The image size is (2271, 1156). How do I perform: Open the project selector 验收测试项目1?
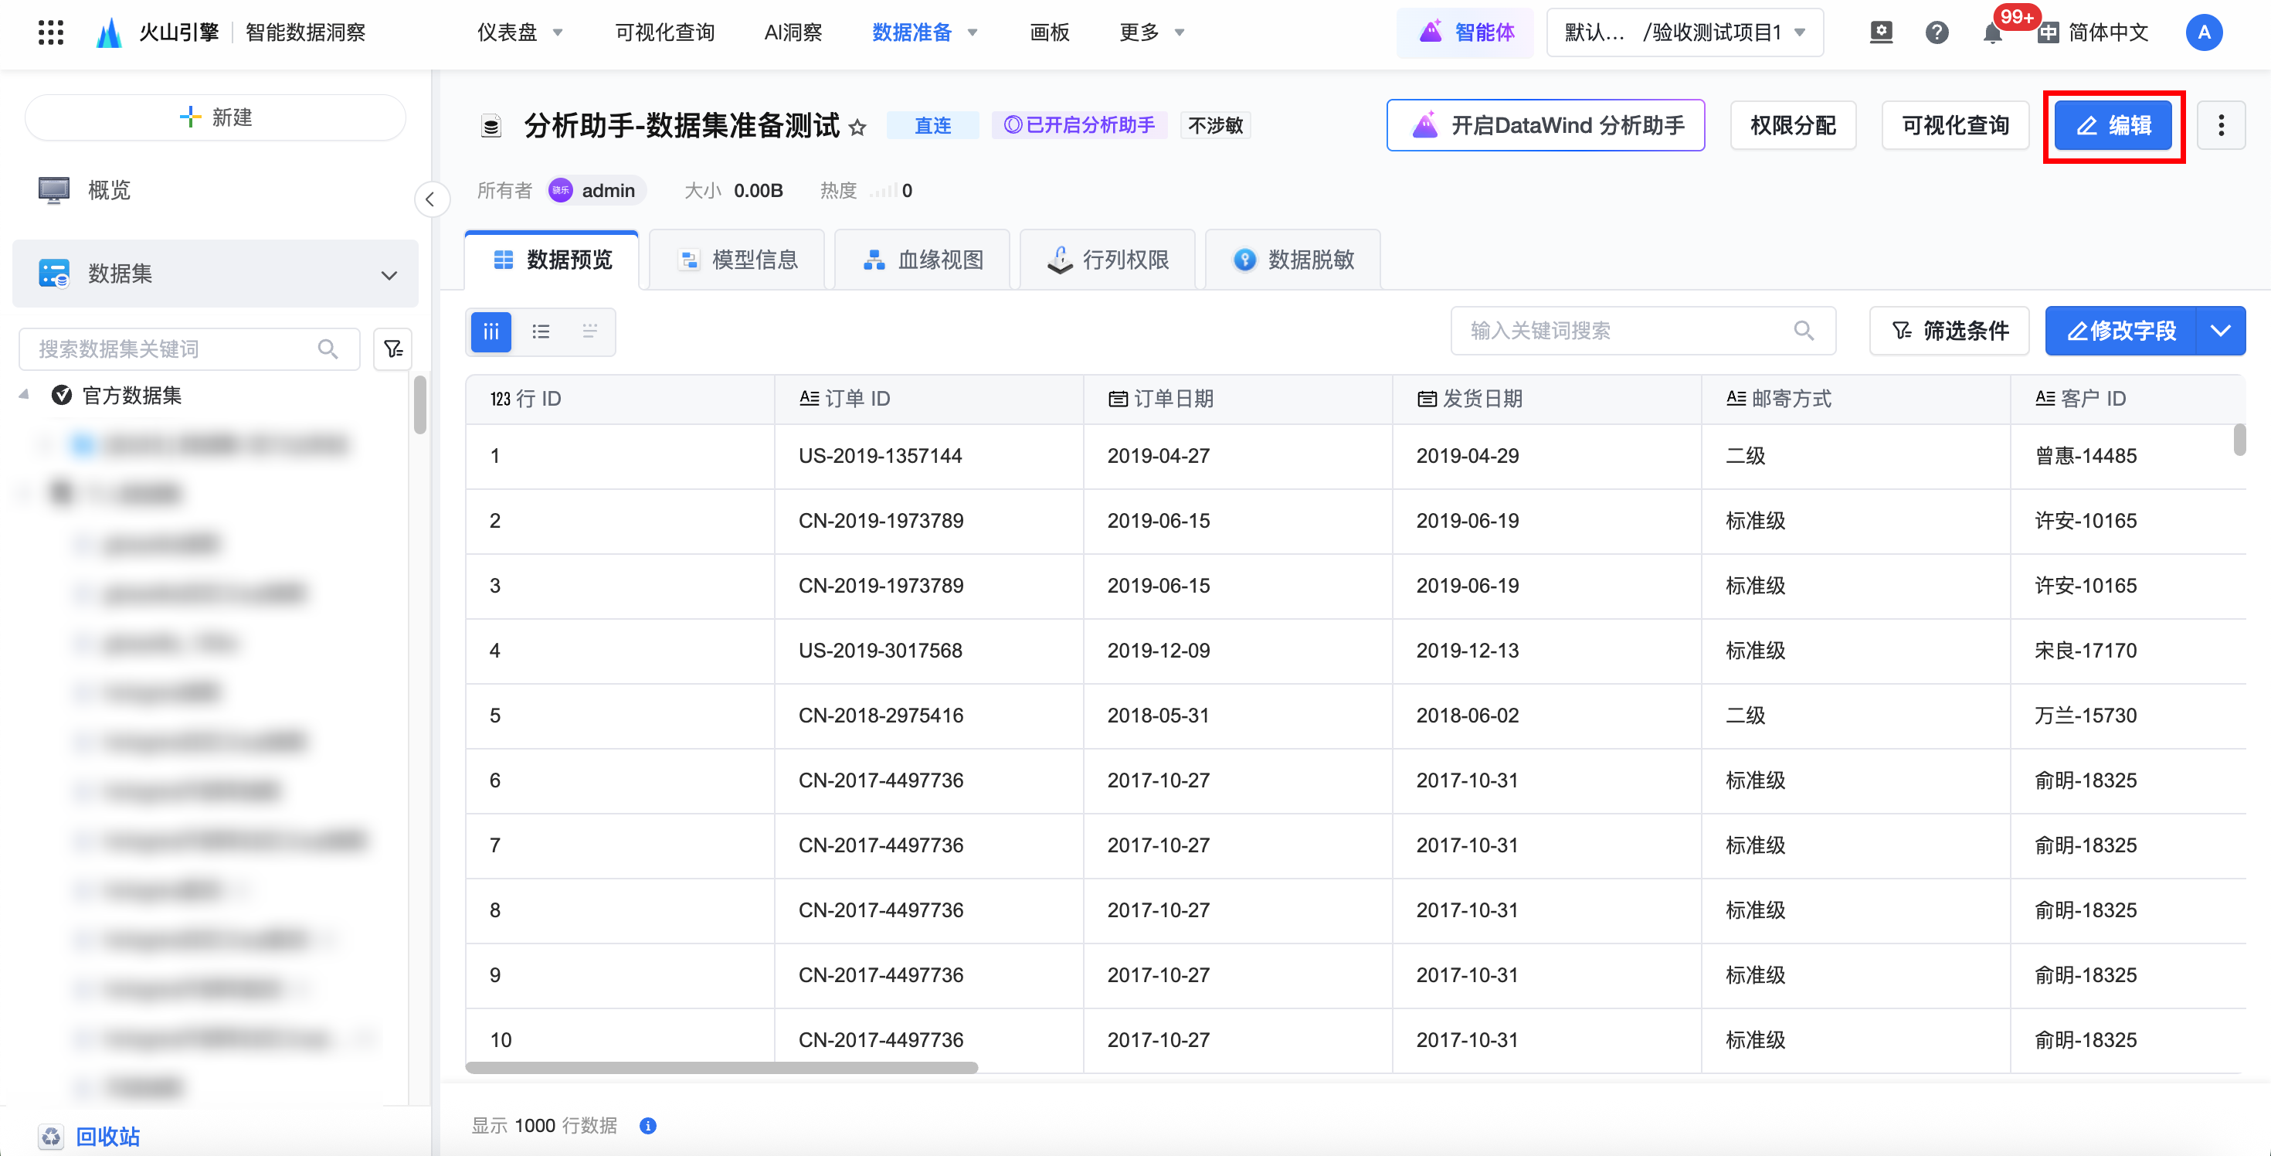pos(1685,32)
